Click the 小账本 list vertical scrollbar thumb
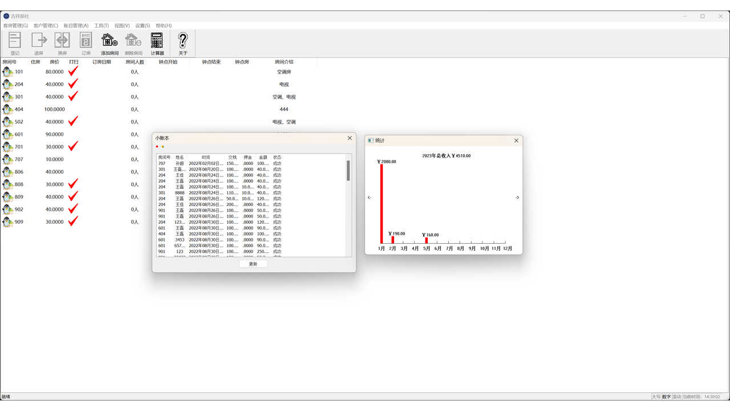The width and height of the screenshot is (730, 411). 348,170
